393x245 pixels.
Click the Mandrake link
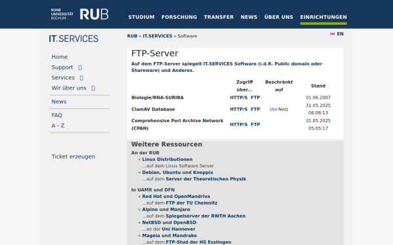tap(185, 235)
